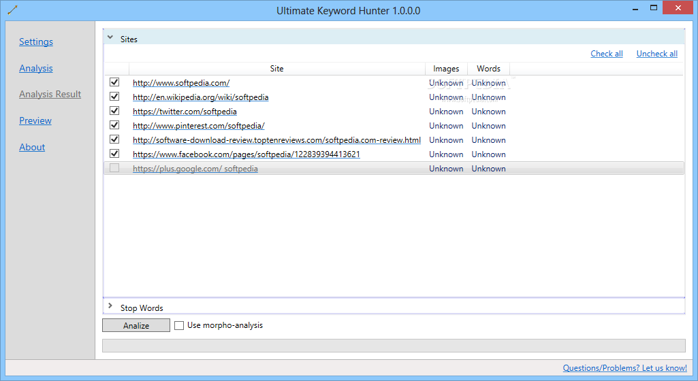This screenshot has height=381, width=698.
Task: Click the Images column header
Action: 446,69
